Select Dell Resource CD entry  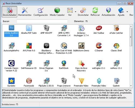29,65
